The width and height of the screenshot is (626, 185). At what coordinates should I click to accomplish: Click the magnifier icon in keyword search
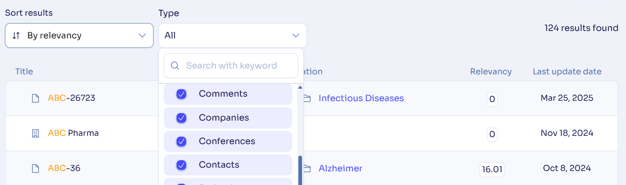(x=175, y=66)
